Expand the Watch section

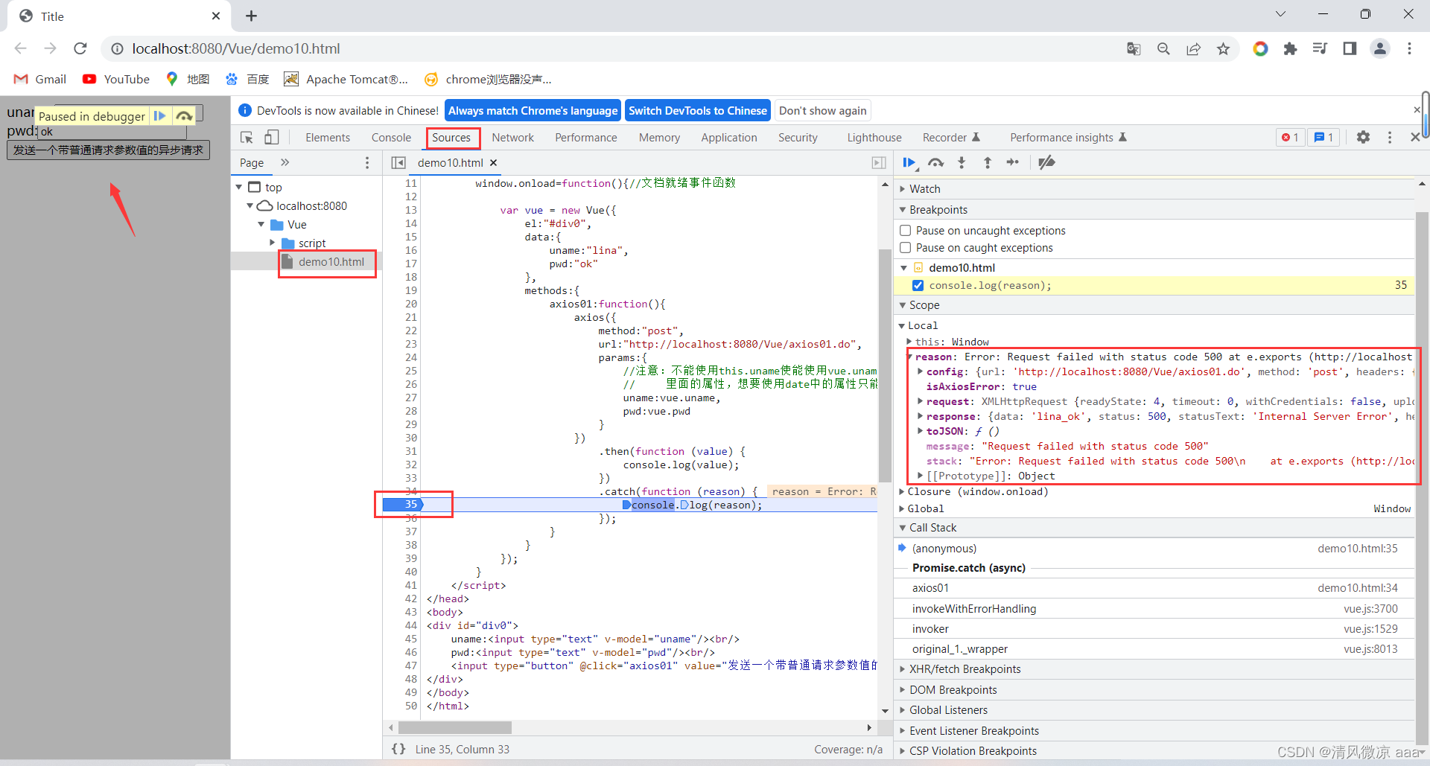click(1154, 189)
